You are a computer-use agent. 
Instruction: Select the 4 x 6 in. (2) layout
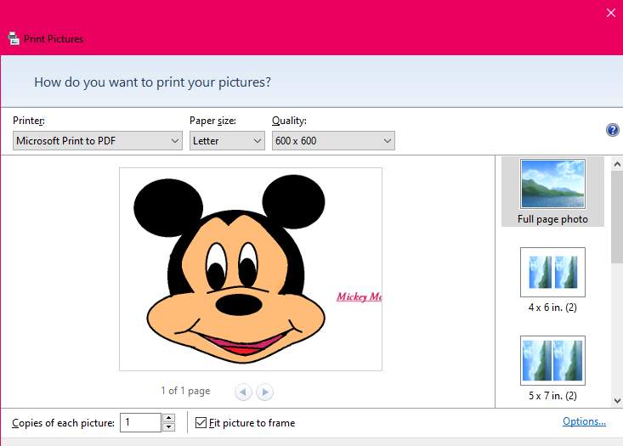click(x=552, y=280)
